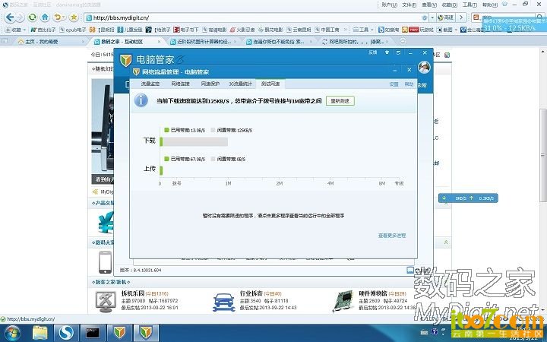
Task: Click the gold star Favorites icon
Action: pos(74,17)
